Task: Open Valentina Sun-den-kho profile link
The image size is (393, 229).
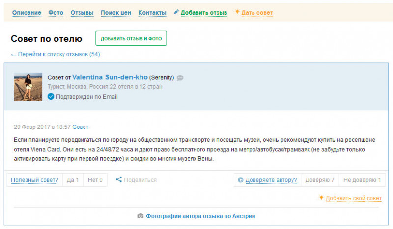Action: (110, 77)
